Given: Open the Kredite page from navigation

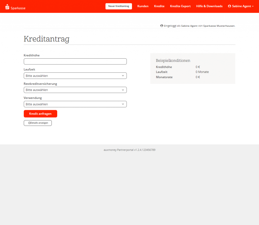Looking at the screenshot, I should pos(159,6).
